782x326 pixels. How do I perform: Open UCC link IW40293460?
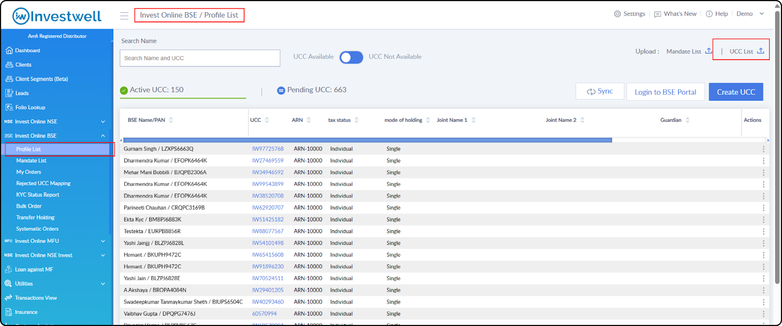click(x=268, y=302)
